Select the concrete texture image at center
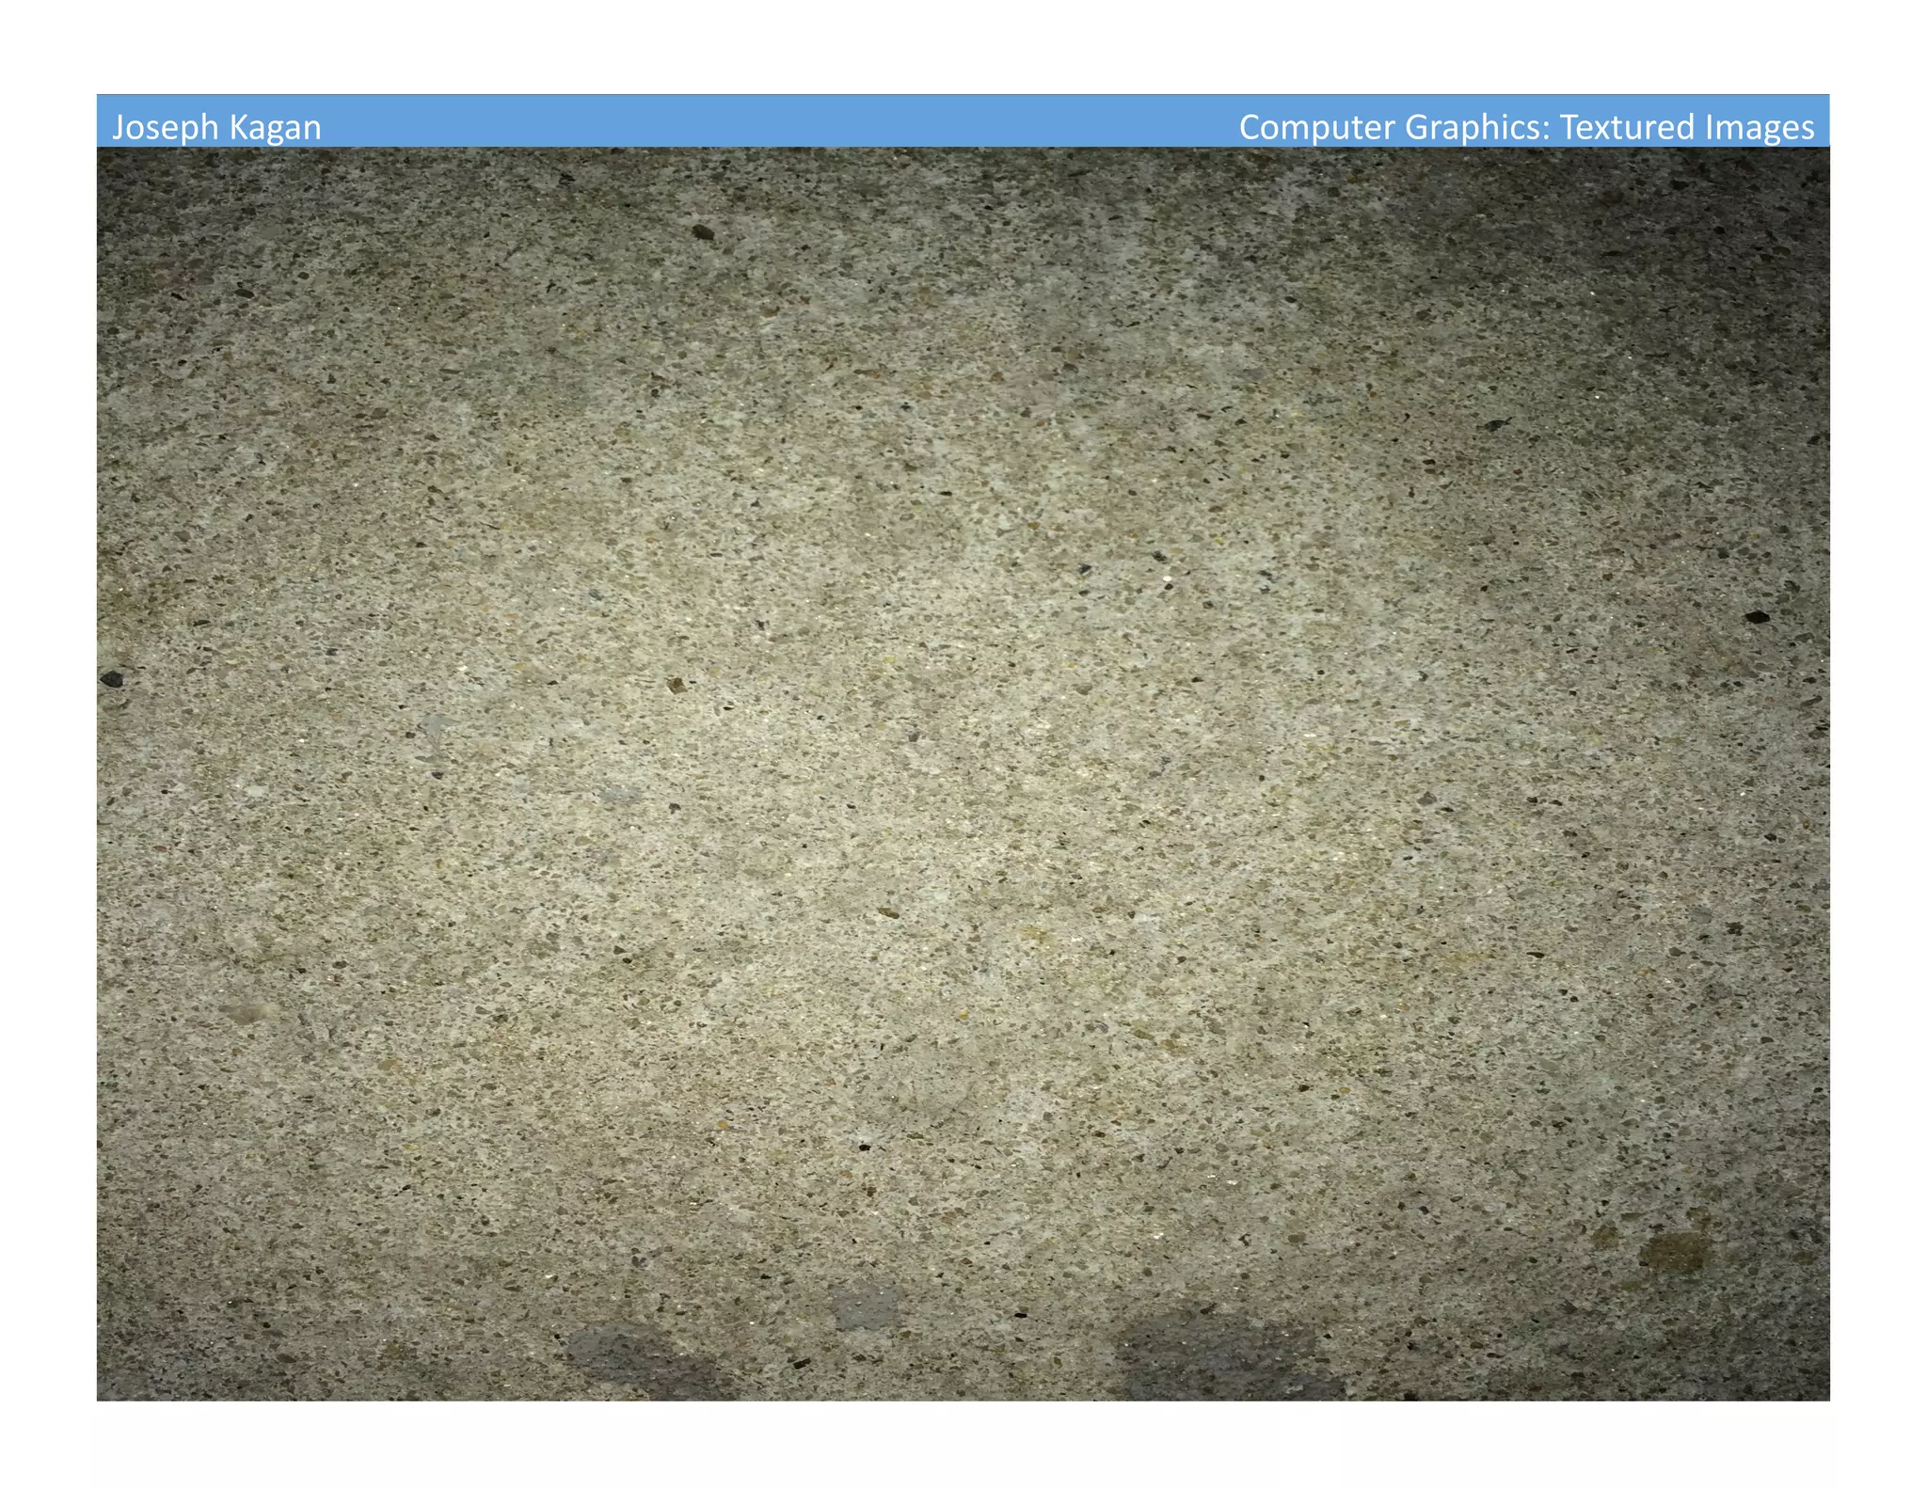The image size is (1927, 1488). click(963, 771)
